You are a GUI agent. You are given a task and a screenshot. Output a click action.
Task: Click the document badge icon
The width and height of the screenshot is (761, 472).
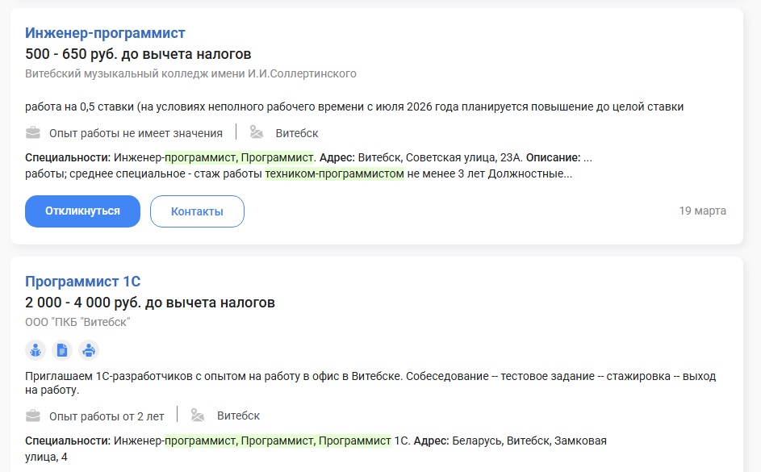click(62, 350)
